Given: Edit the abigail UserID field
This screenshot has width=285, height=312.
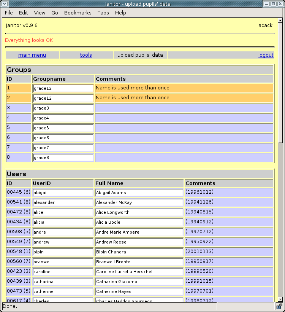Looking at the screenshot, I should (63, 193).
